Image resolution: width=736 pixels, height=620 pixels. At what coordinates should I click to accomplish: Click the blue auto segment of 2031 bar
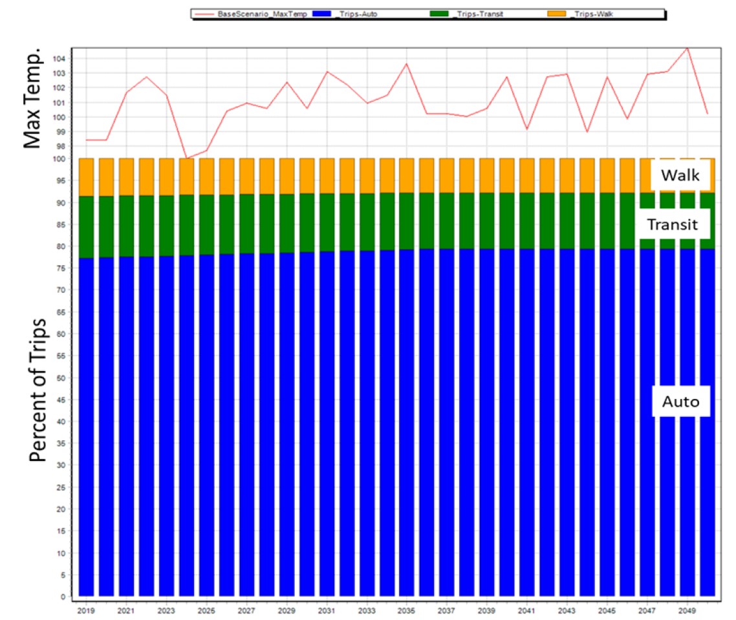coord(327,420)
